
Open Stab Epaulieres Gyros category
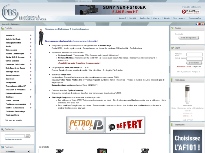coord(15,68)
